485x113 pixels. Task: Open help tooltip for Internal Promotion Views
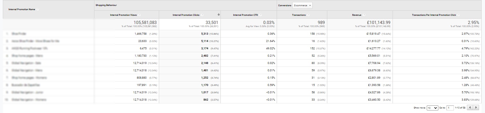point(140,15)
